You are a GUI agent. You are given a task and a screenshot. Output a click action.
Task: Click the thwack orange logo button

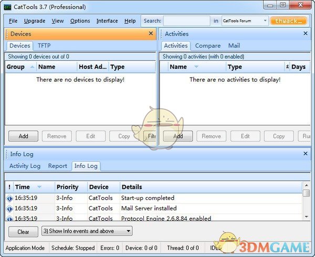(x=288, y=21)
